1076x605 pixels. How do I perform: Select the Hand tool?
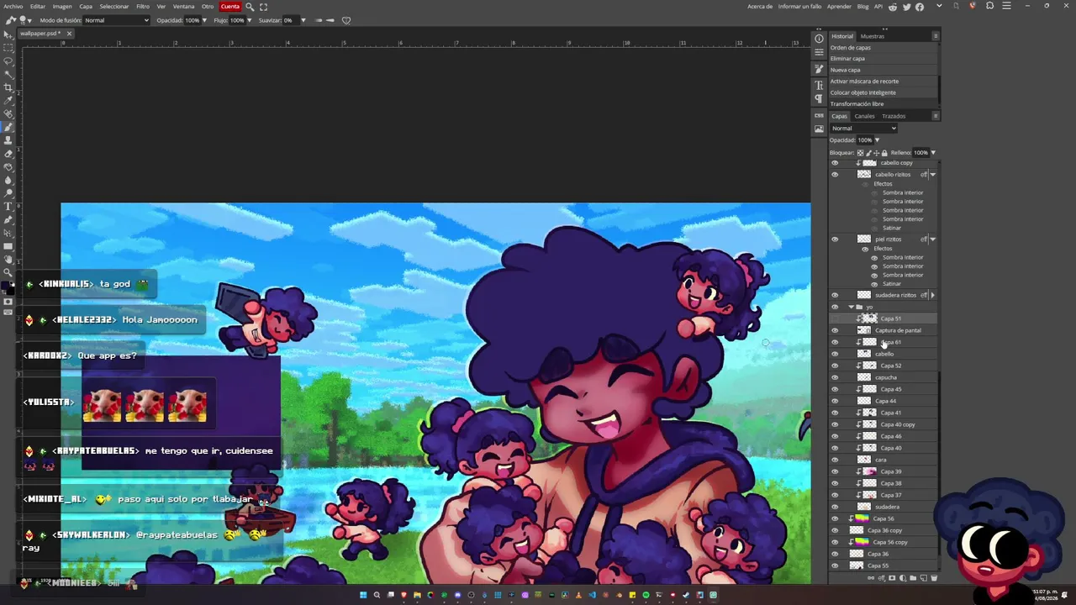coord(8,260)
